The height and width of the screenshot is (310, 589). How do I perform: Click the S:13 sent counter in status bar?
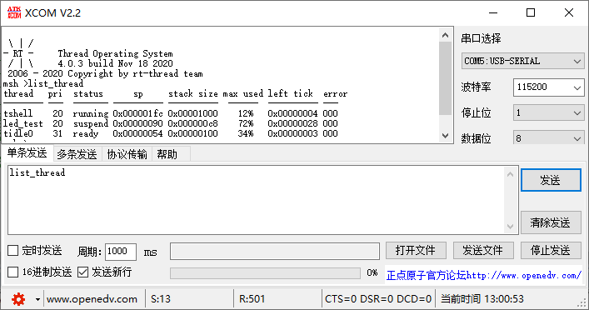(161, 299)
